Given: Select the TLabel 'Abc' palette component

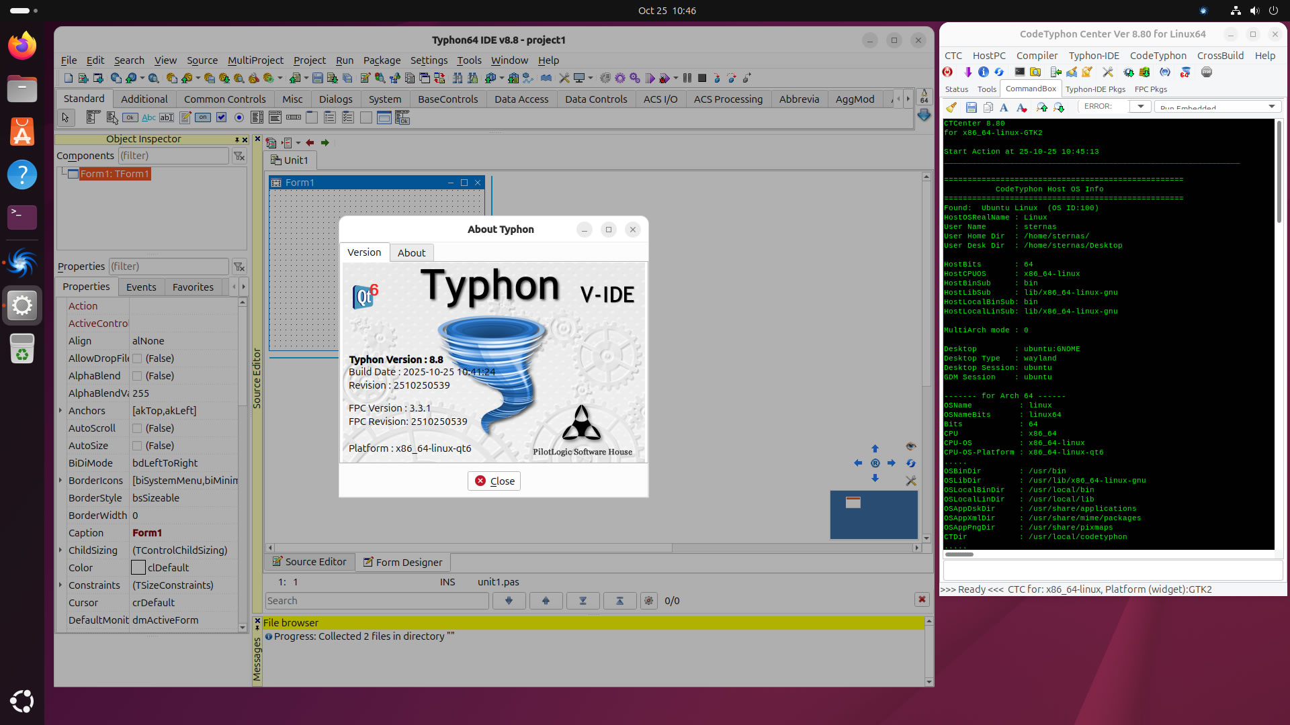Looking at the screenshot, I should (148, 118).
